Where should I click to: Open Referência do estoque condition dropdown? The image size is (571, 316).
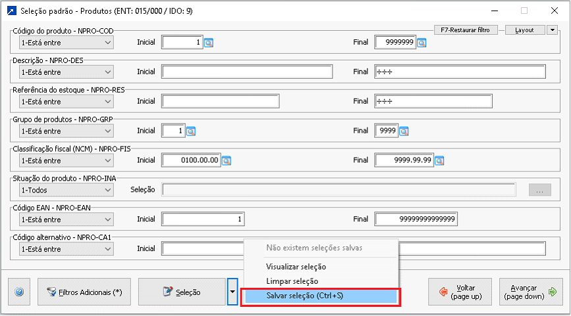point(67,101)
